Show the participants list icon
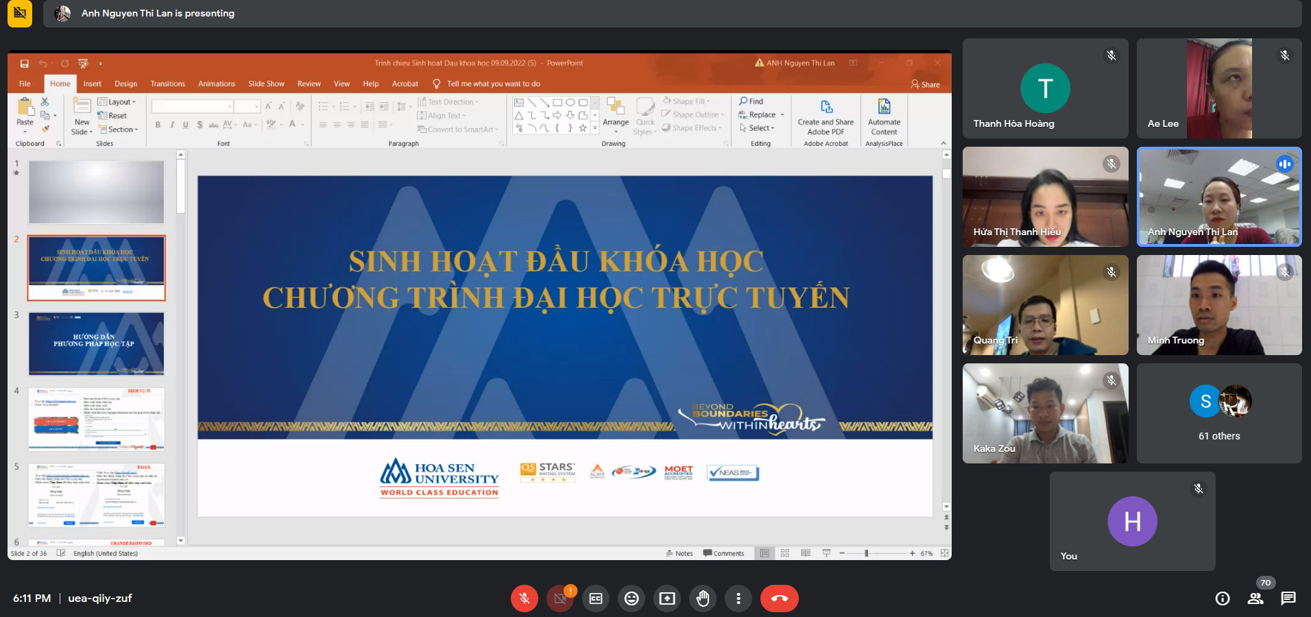 point(1255,598)
